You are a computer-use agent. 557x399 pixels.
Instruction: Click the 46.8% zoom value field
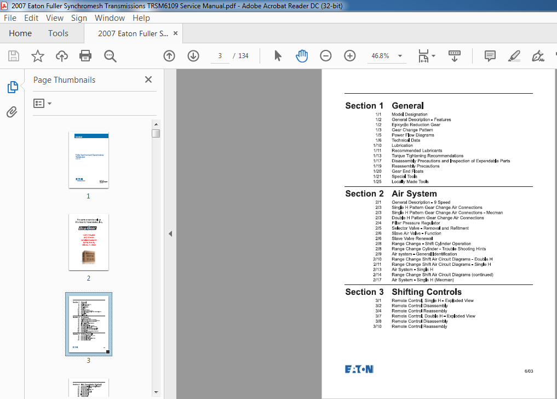pos(381,56)
